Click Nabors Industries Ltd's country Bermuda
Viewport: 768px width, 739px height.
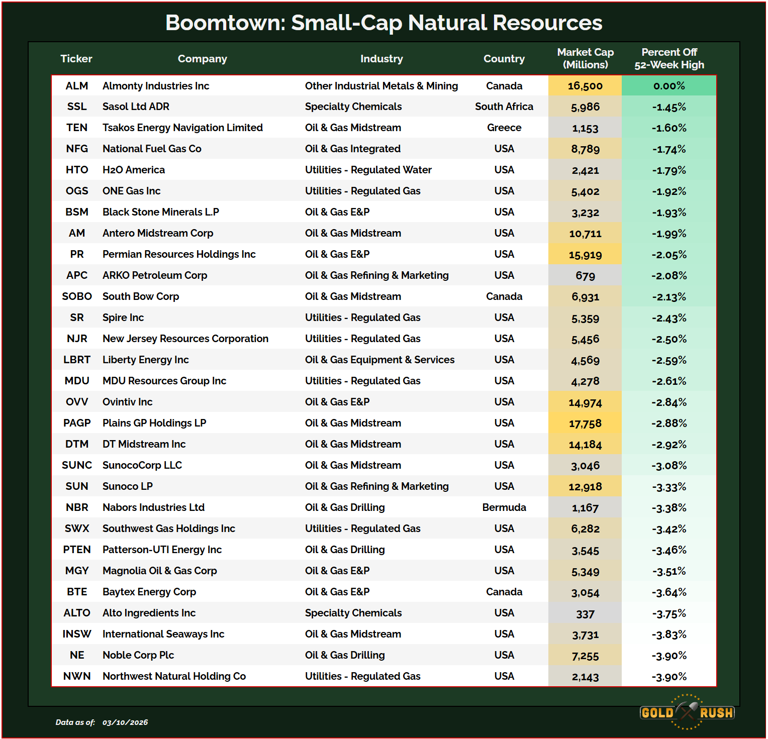click(x=504, y=507)
